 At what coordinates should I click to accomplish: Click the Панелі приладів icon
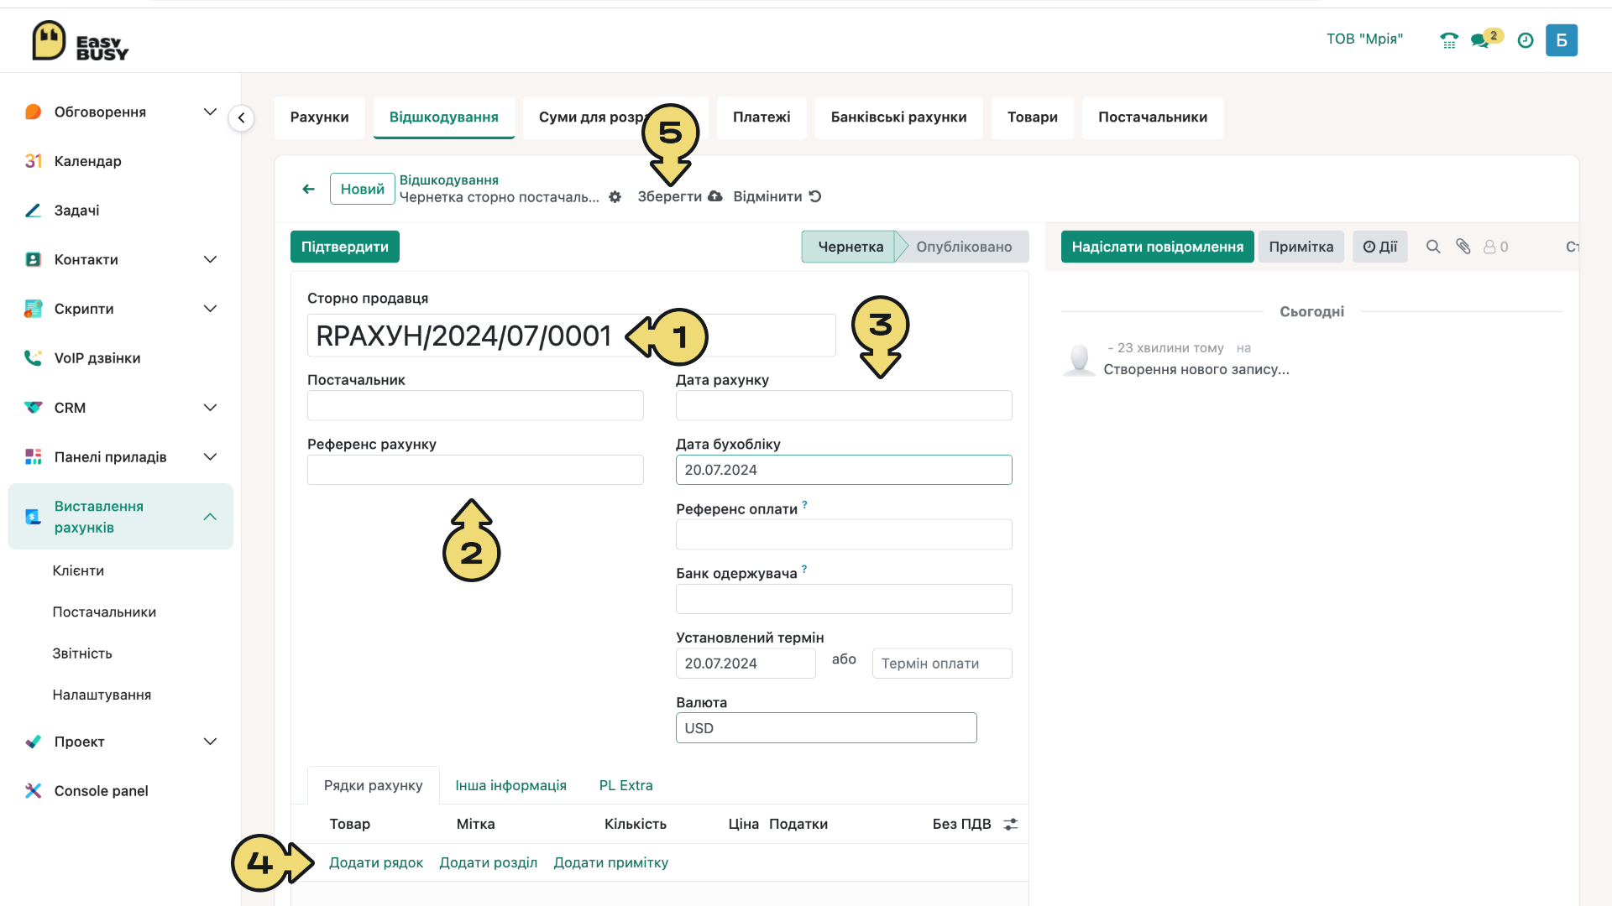pos(33,457)
